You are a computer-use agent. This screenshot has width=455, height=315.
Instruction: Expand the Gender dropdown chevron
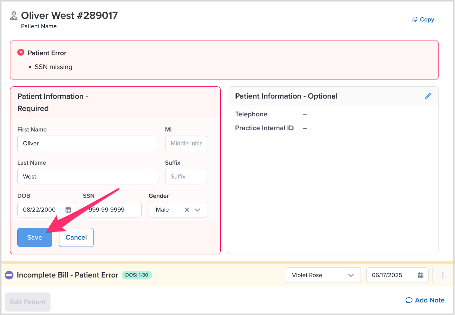pyautogui.click(x=197, y=210)
